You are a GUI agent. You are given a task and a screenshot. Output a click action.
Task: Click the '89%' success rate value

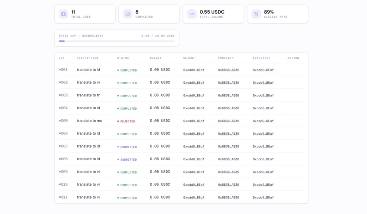[x=269, y=12]
